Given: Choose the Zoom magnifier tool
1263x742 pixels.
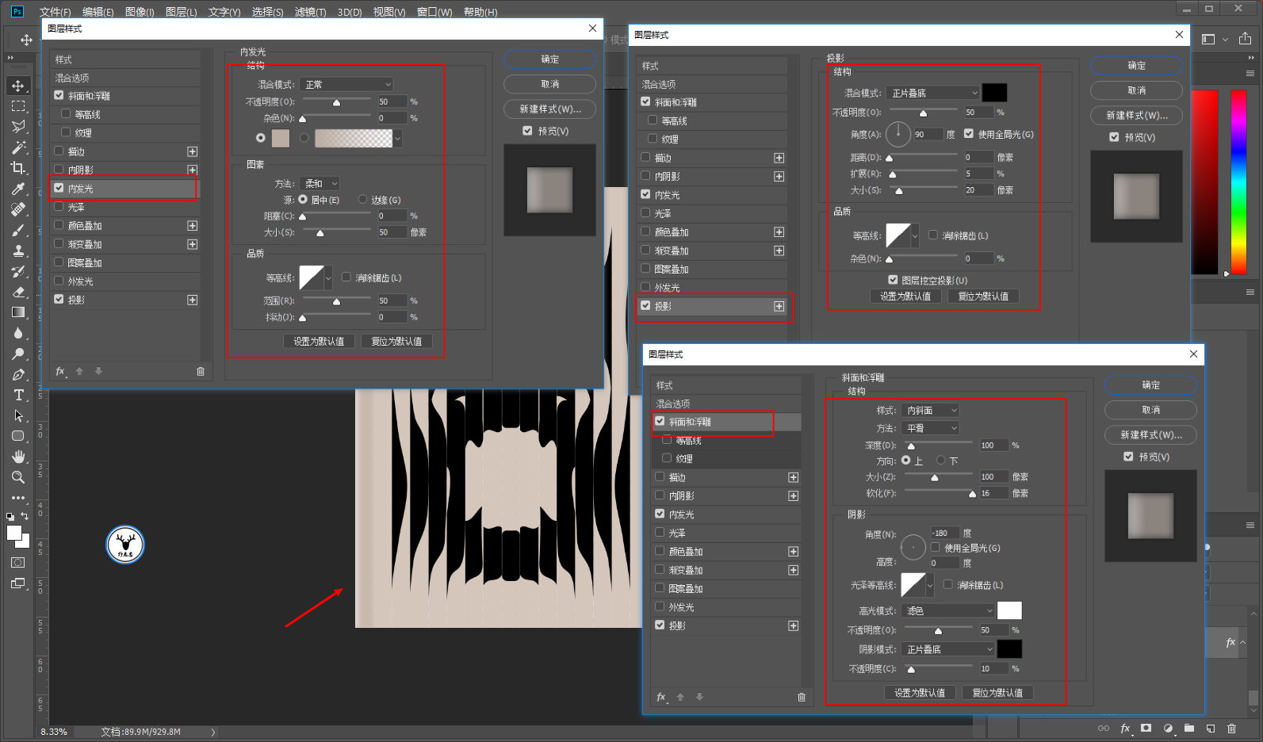Looking at the screenshot, I should (x=18, y=477).
